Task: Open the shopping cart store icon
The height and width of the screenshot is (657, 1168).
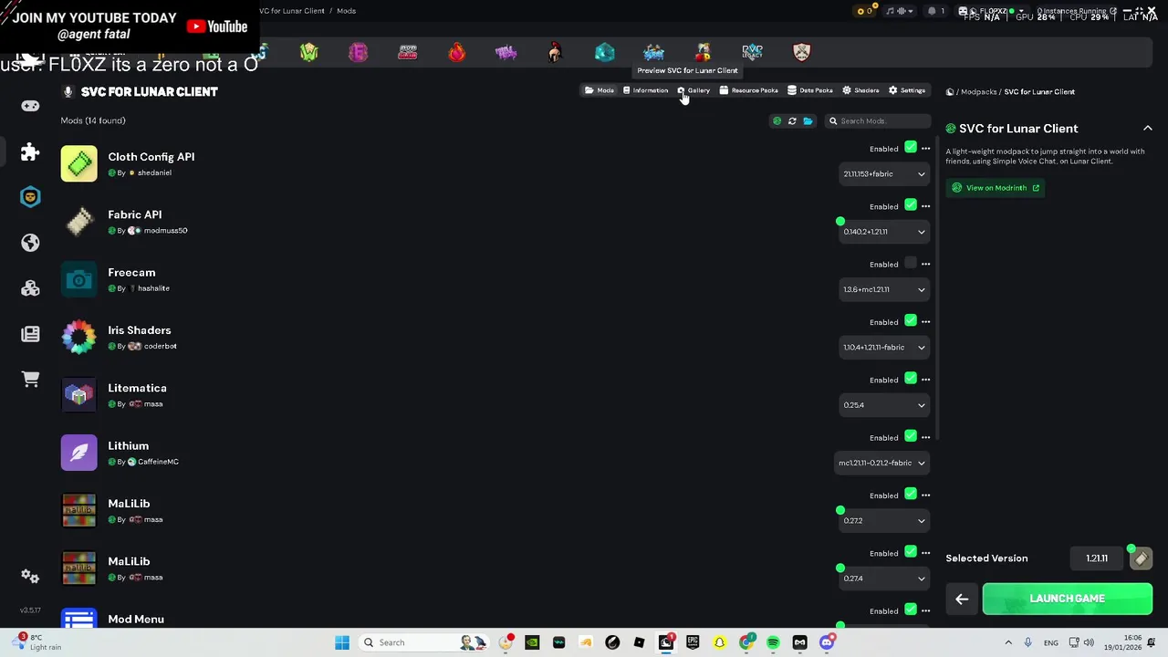Action: 30,379
